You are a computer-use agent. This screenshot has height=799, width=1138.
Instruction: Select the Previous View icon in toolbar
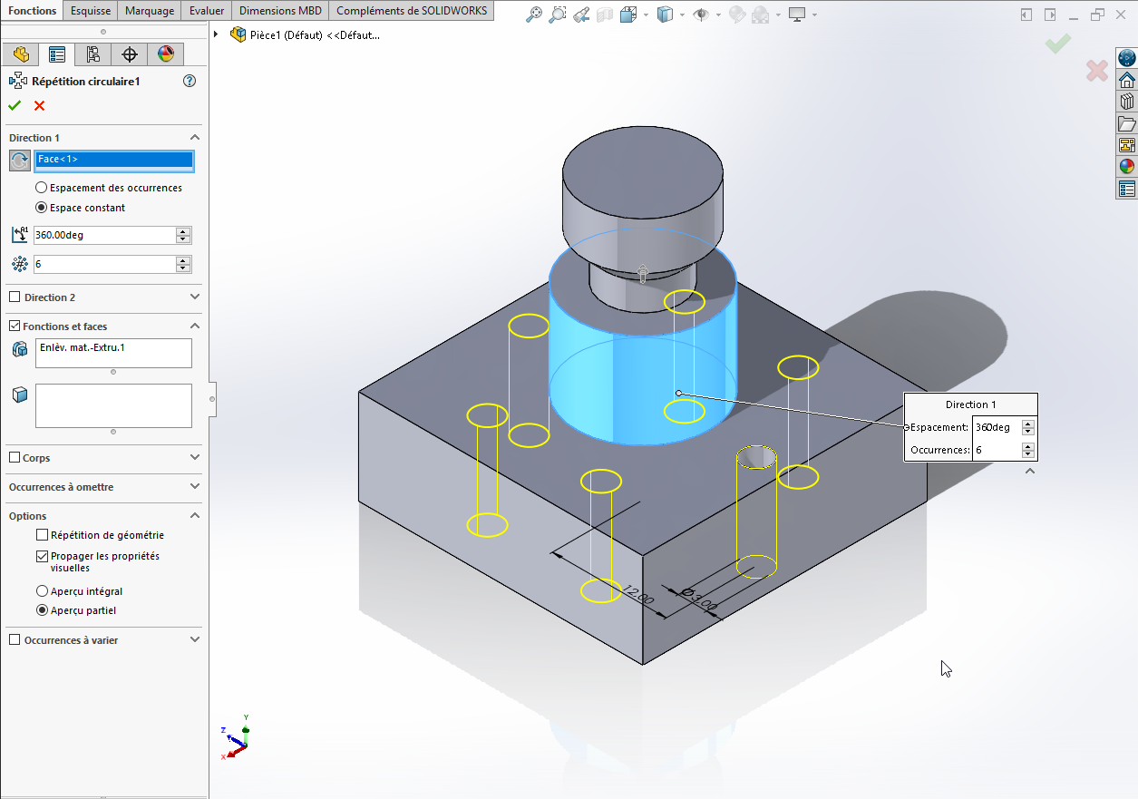(581, 15)
